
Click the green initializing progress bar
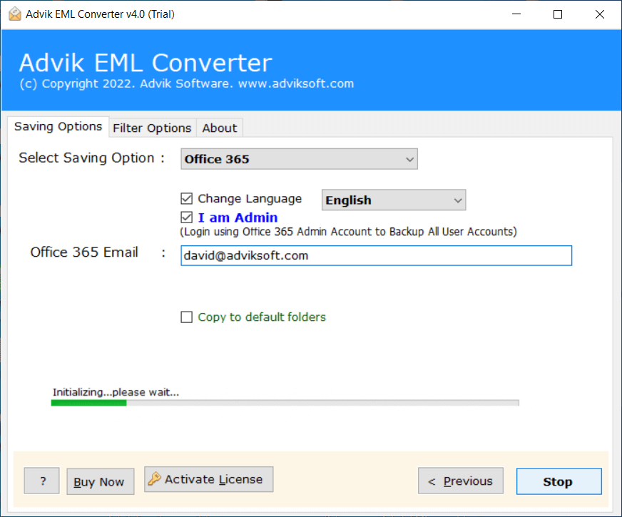[285, 403]
